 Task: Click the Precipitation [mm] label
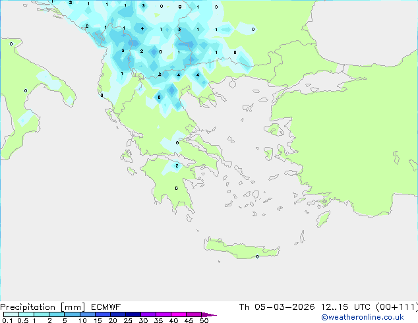click(43, 307)
